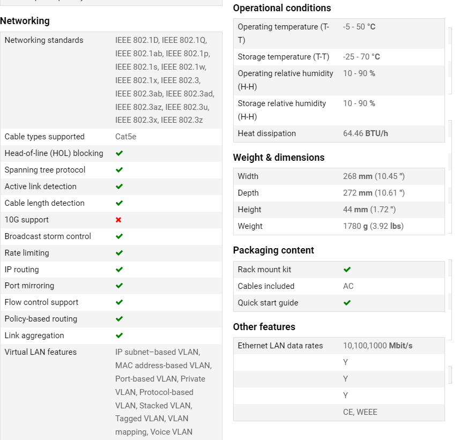Click the Operational conditions heading

point(282,8)
